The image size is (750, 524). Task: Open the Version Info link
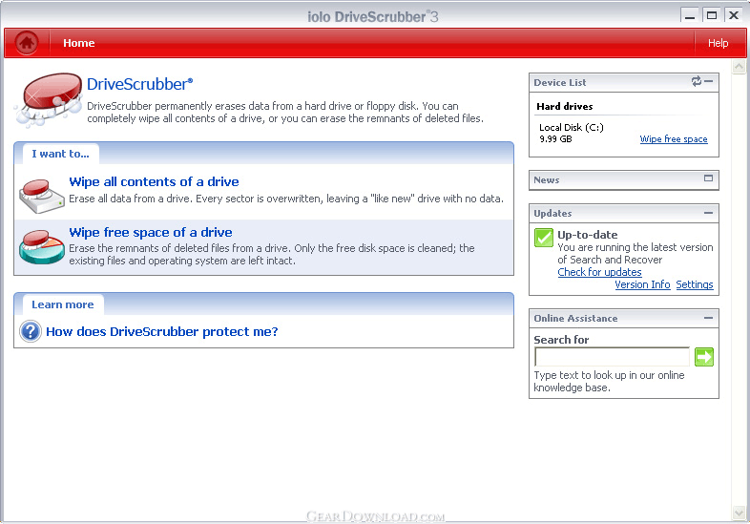[642, 284]
